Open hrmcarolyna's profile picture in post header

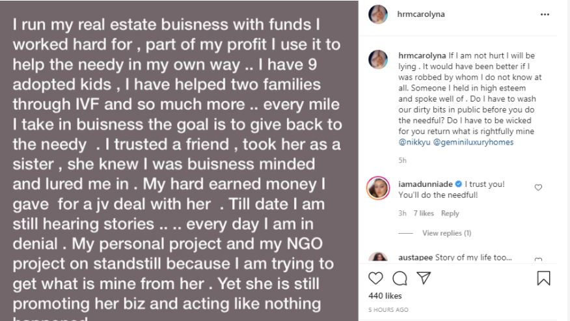coord(378,14)
